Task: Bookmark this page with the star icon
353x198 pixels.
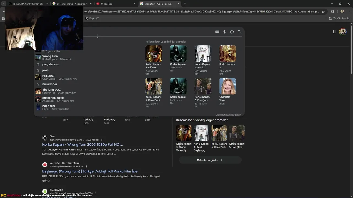Action: [323, 12]
